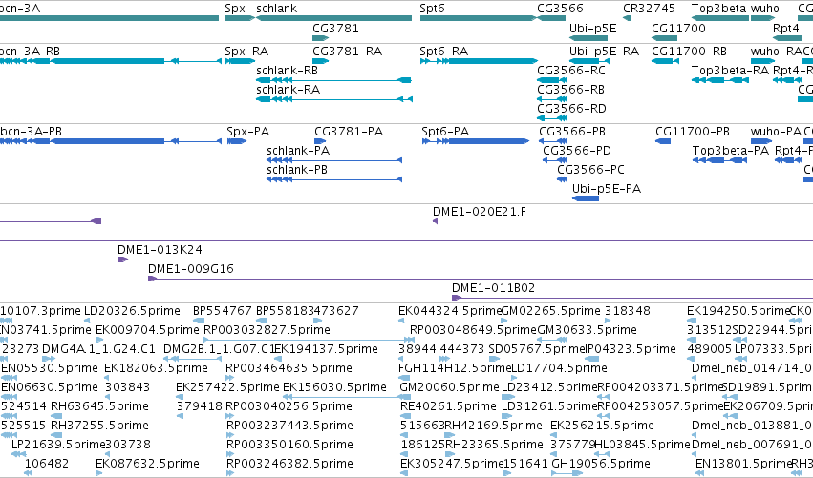Select the EK182063.5prime EST label
Viewport: 813px width, 478px height.
(x=156, y=368)
